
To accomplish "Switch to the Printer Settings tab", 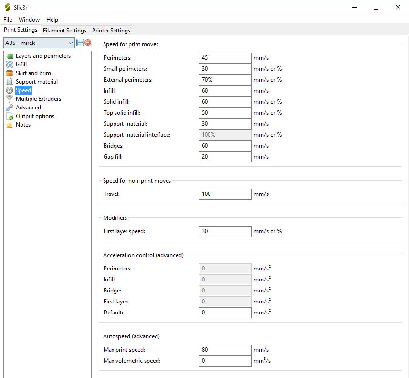I will 111,31.
